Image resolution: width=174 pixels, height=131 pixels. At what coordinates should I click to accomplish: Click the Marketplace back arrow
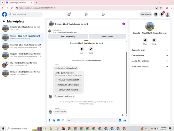[4, 21]
